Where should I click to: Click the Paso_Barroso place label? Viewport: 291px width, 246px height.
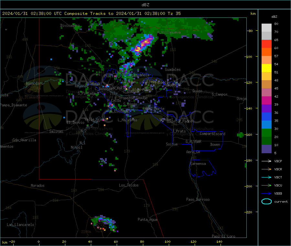pyautogui.click(x=198, y=199)
